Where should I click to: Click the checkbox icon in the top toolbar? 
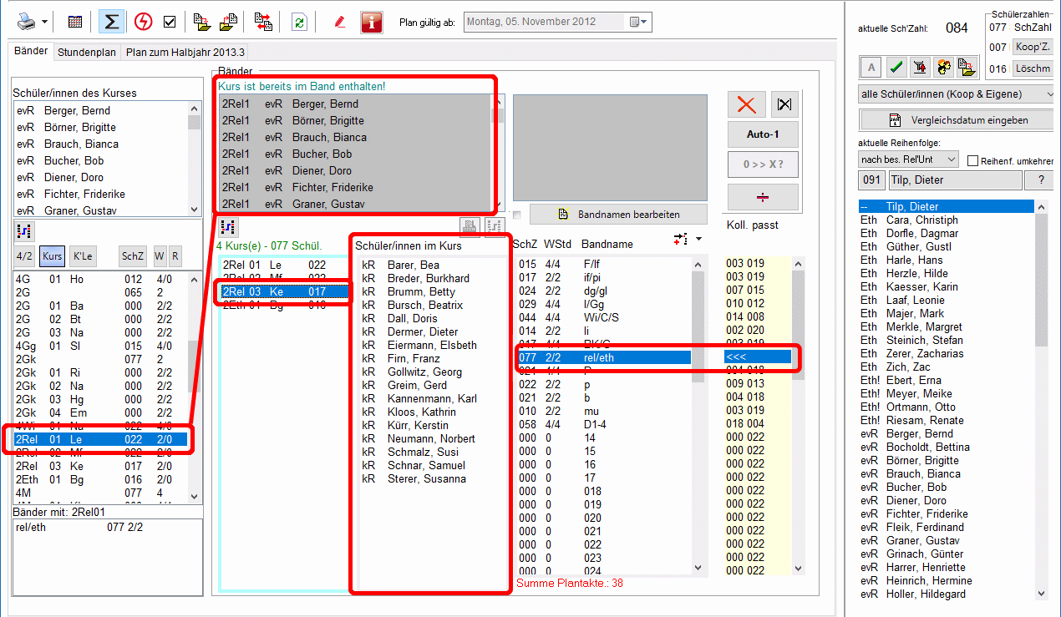[x=170, y=22]
